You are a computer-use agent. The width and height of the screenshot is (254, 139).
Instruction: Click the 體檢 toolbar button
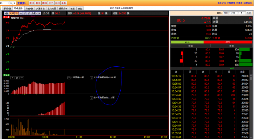(x=44, y=3)
